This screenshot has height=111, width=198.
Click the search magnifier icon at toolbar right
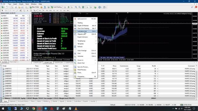point(192,7)
